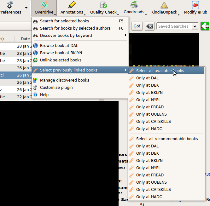Screen dimensions: 210x206
Task: Open Discover books by keyword submenu
Action: pyautogui.click(x=80, y=36)
